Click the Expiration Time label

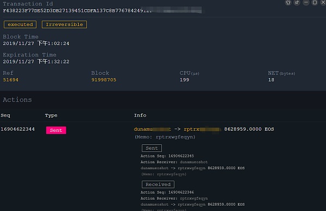29,55
